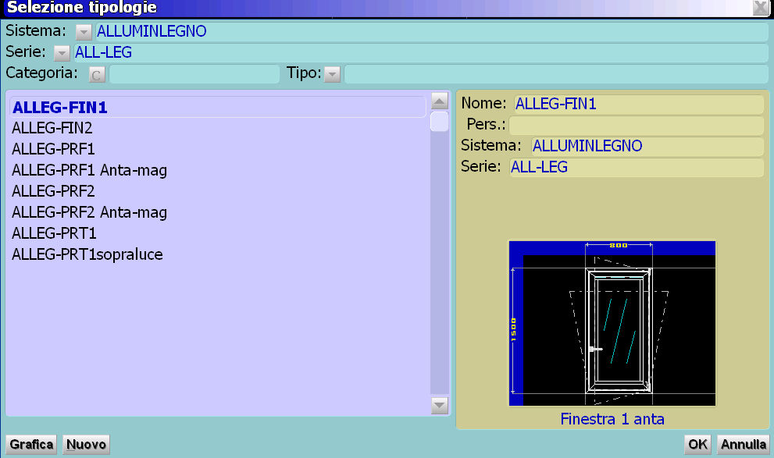Image resolution: width=774 pixels, height=458 pixels.
Task: Select ALLEG-FIN2 in the list
Action: coord(218,128)
